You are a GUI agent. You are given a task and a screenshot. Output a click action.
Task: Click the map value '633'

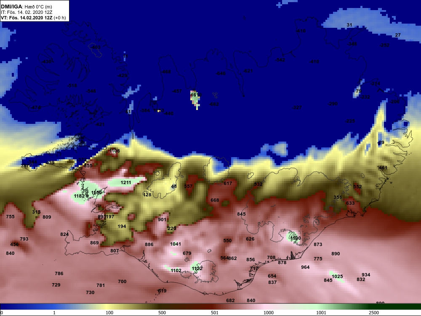[x=350, y=203]
